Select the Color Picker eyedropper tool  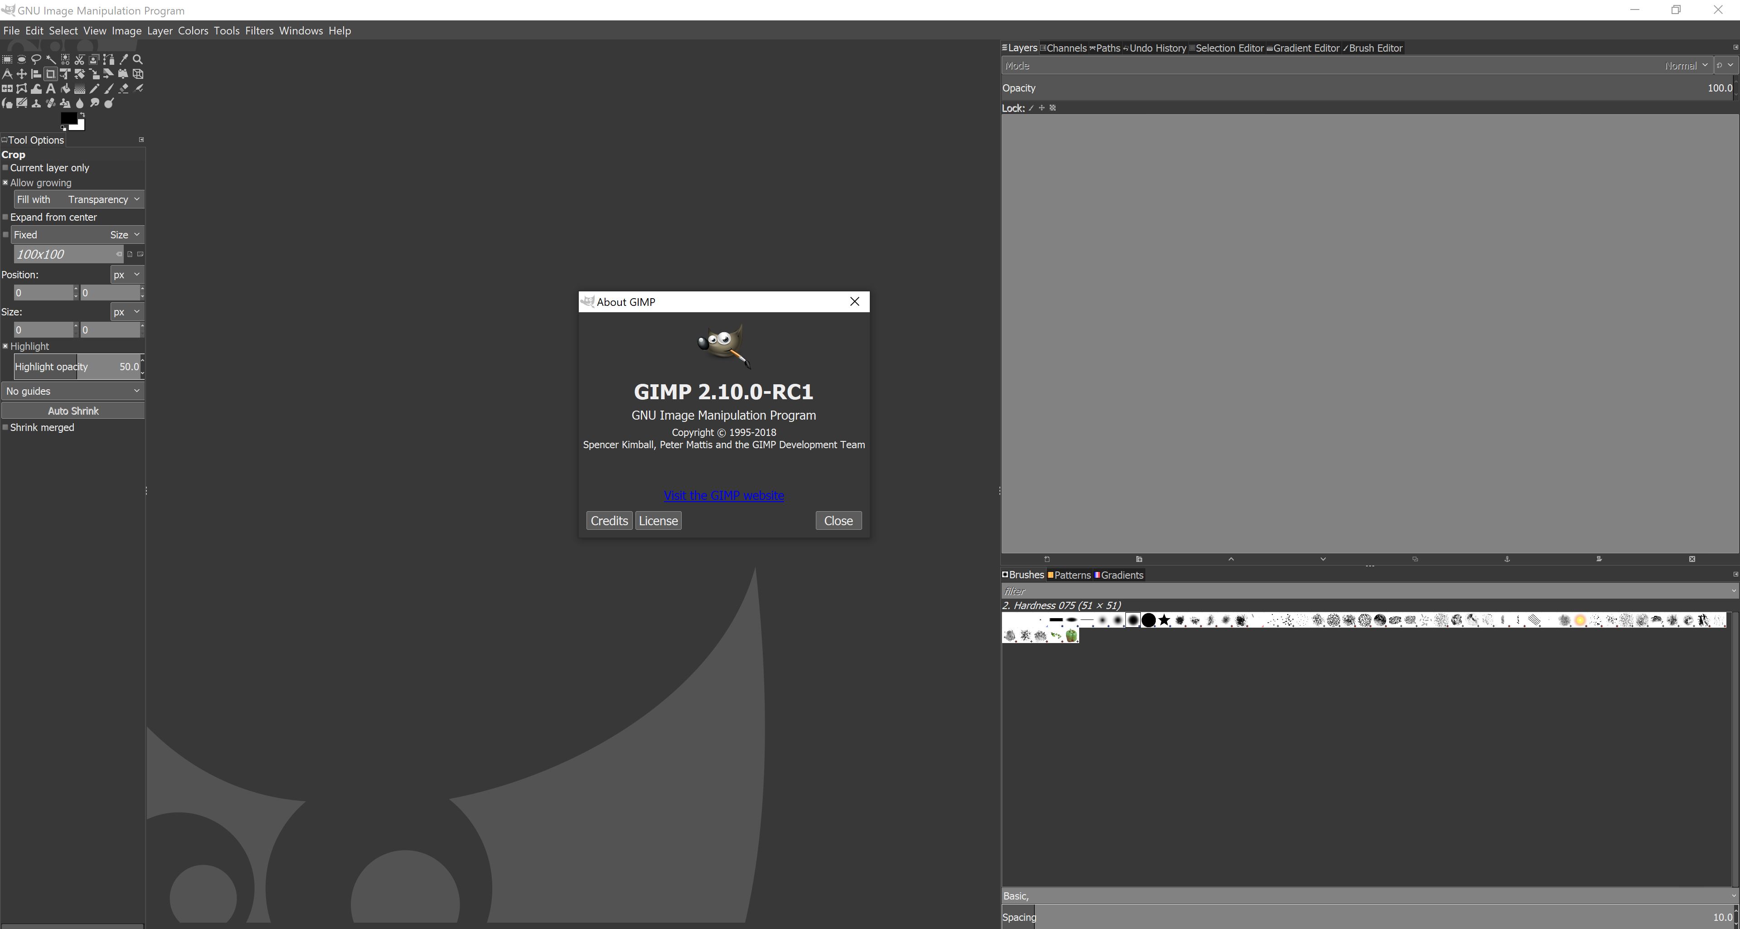[124, 59]
